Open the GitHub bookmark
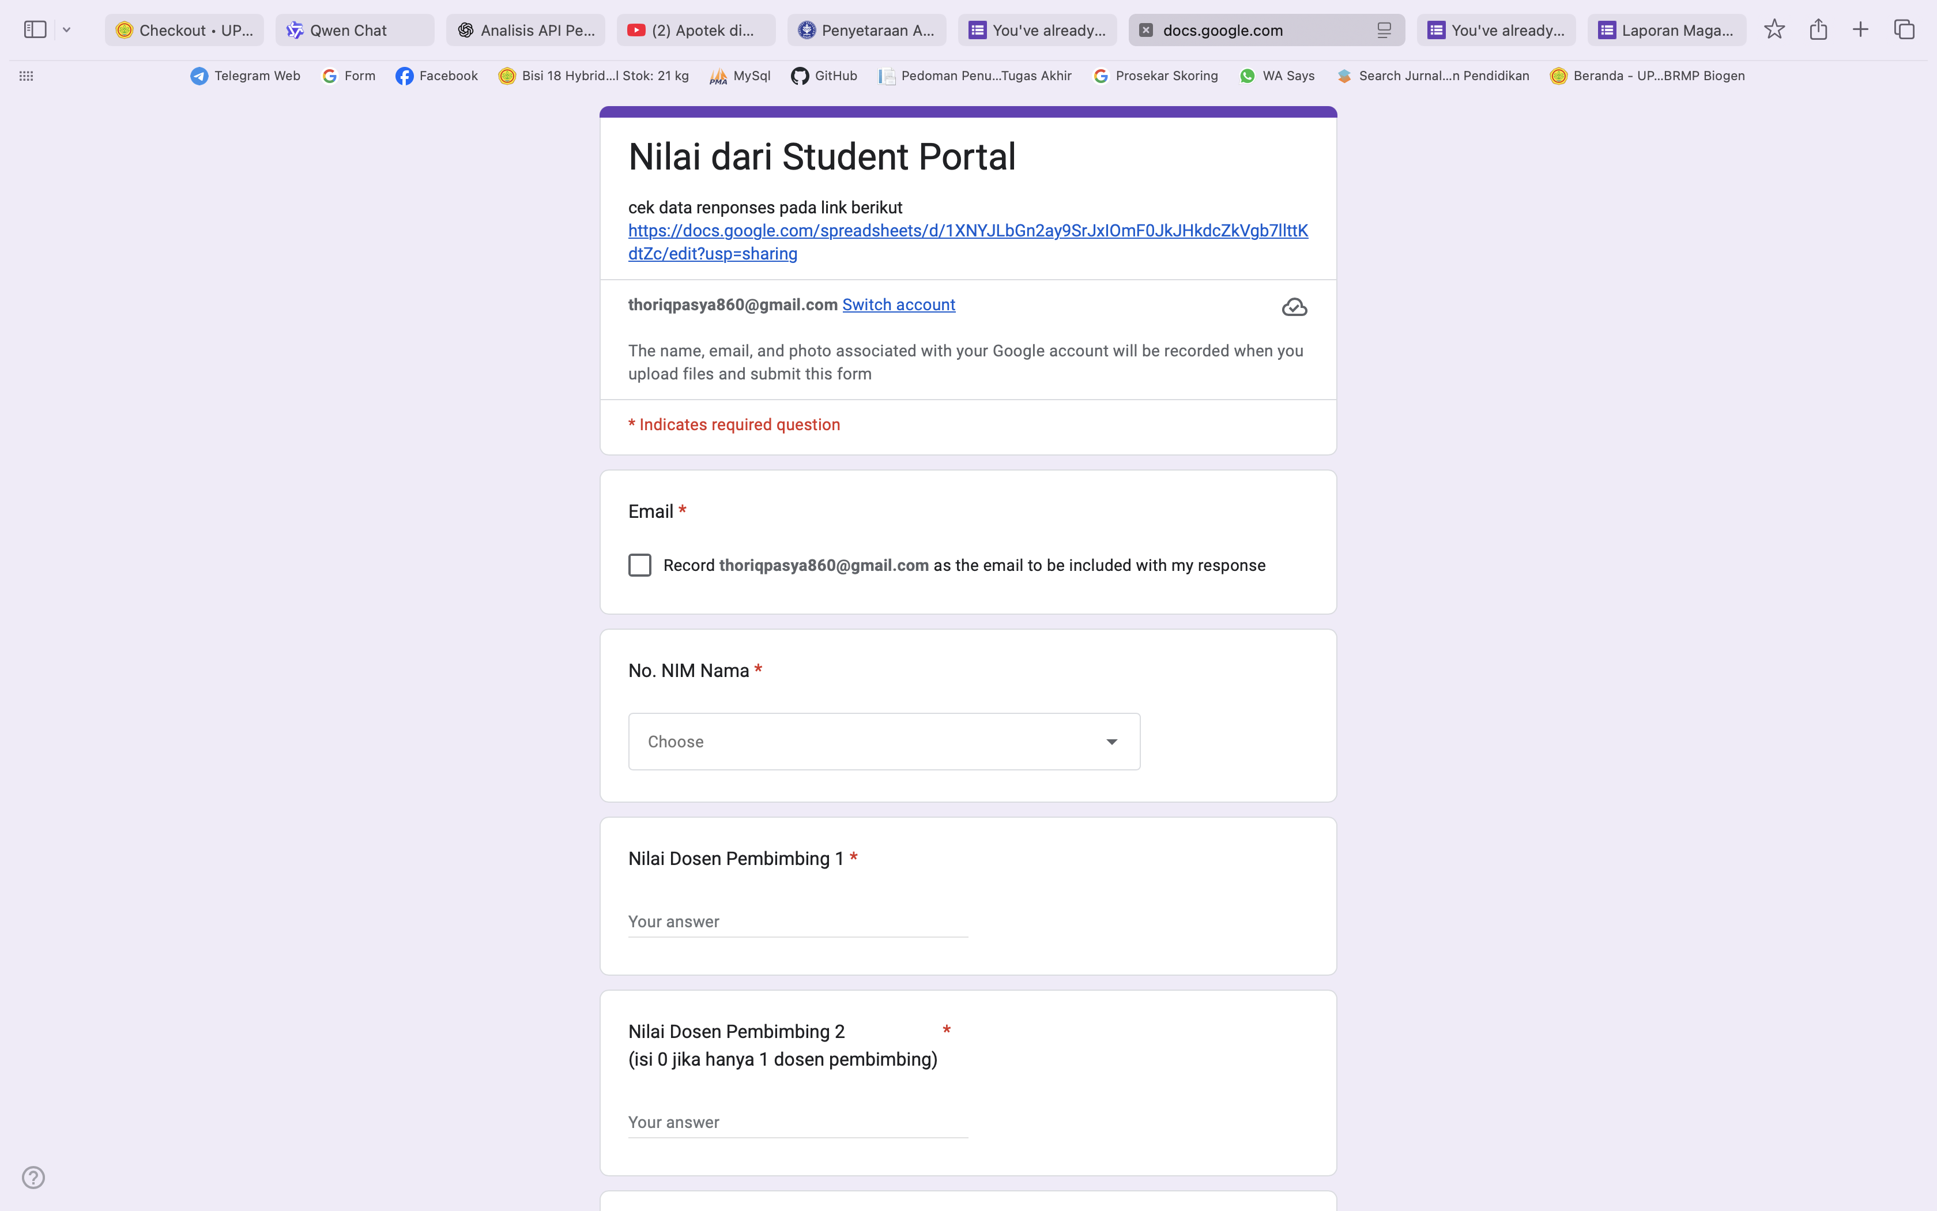This screenshot has height=1211, width=1937. coord(824,76)
